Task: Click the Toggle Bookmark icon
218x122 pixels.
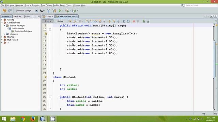Action: click(118, 21)
